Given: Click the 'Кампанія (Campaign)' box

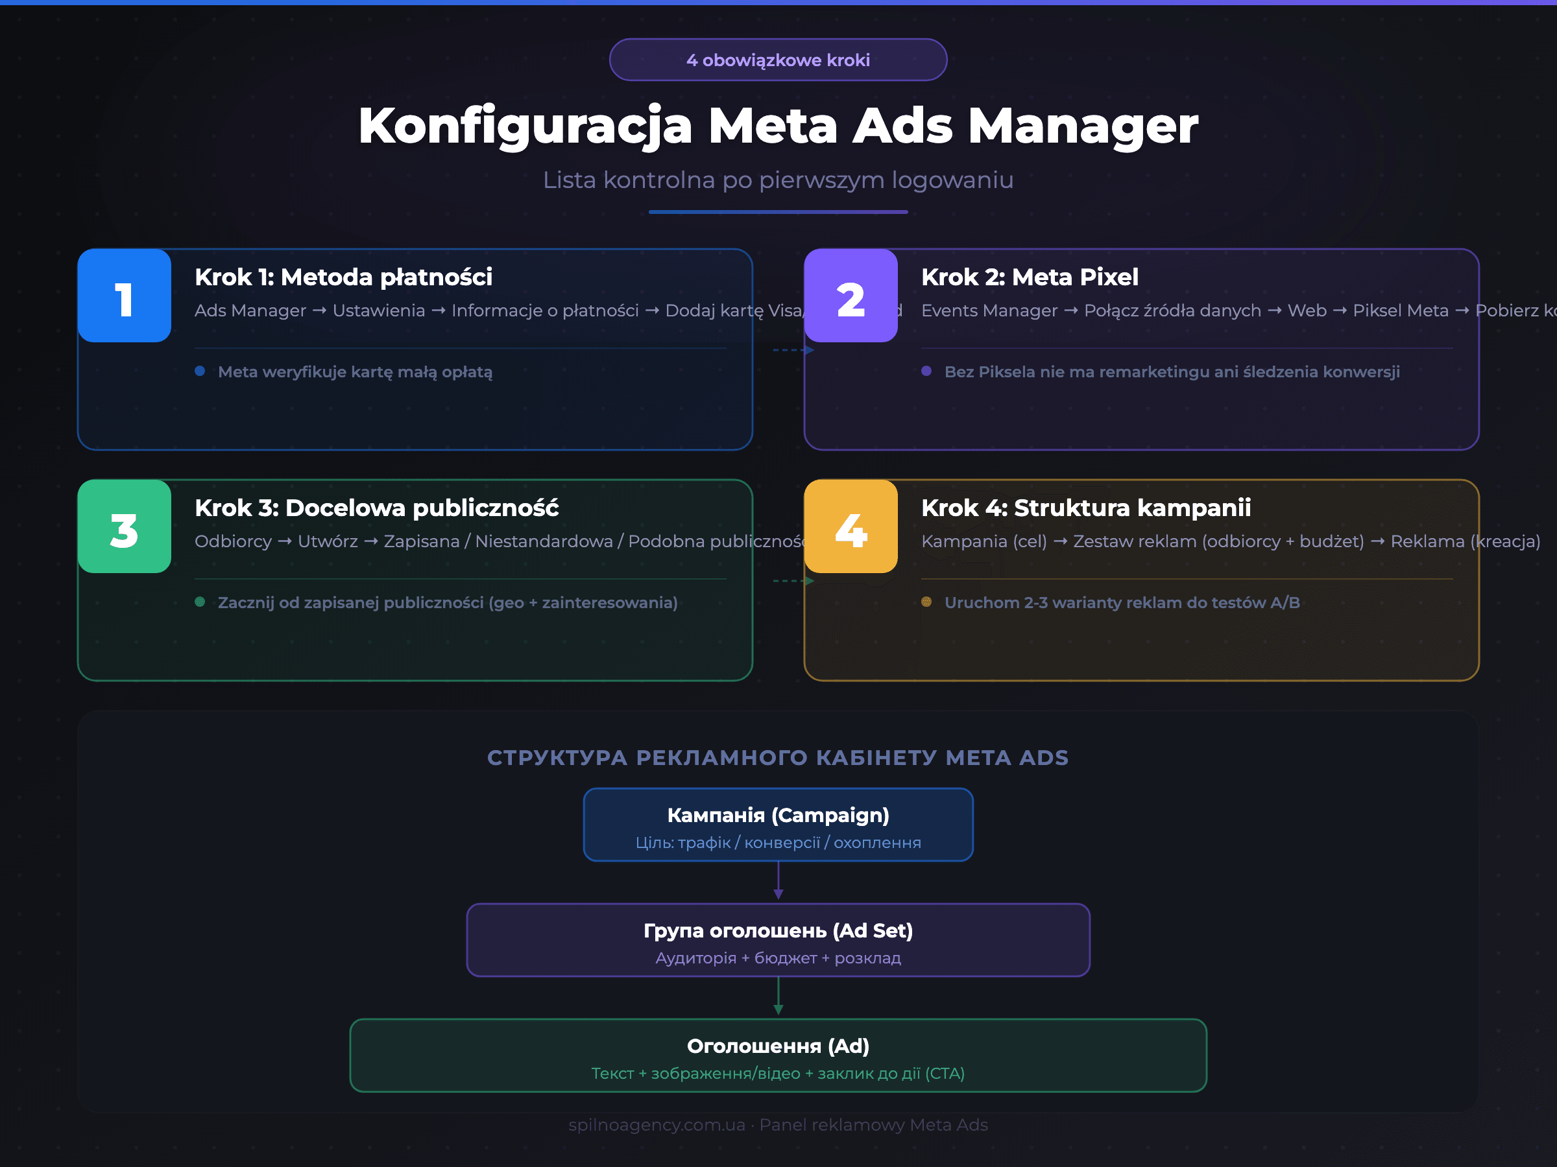Looking at the screenshot, I should click(778, 825).
